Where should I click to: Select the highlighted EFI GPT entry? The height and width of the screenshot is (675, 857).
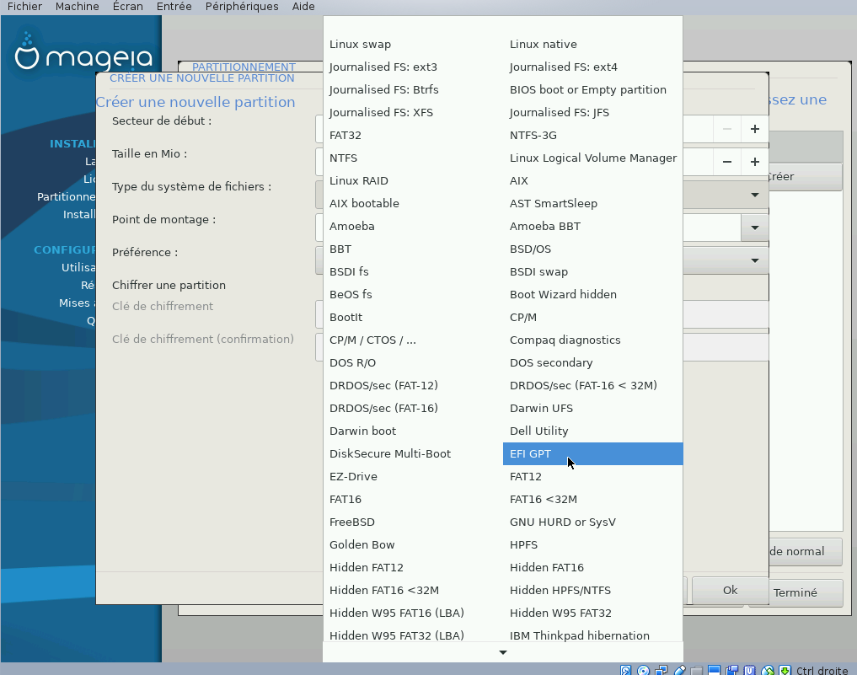pyautogui.click(x=592, y=454)
